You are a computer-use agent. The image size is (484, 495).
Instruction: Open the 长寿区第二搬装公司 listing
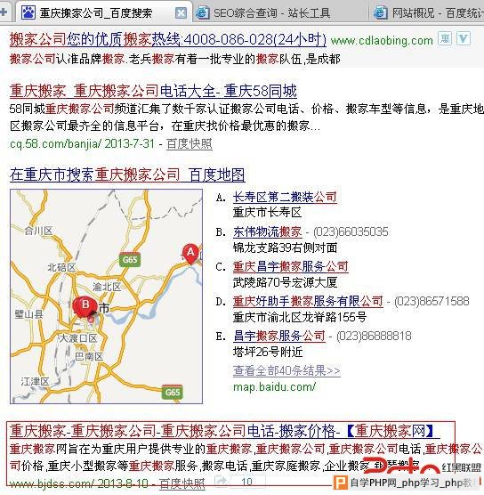pyautogui.click(x=285, y=198)
